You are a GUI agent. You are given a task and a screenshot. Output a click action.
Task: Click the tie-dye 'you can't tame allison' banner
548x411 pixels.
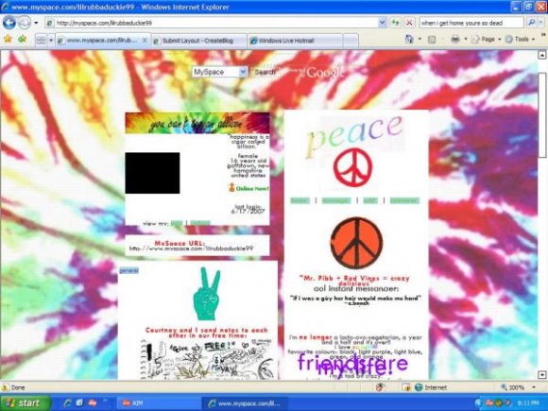coord(197,123)
